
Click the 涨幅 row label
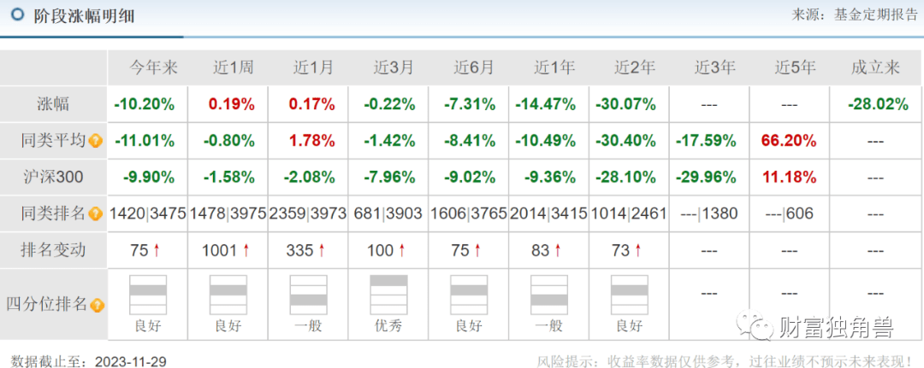[x=53, y=105]
